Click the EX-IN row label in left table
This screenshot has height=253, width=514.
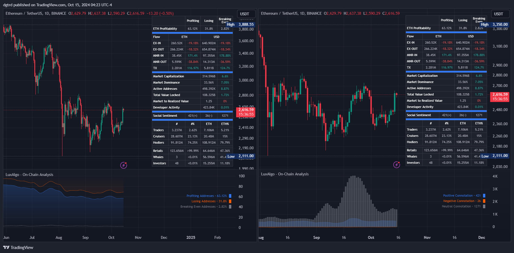157,43
